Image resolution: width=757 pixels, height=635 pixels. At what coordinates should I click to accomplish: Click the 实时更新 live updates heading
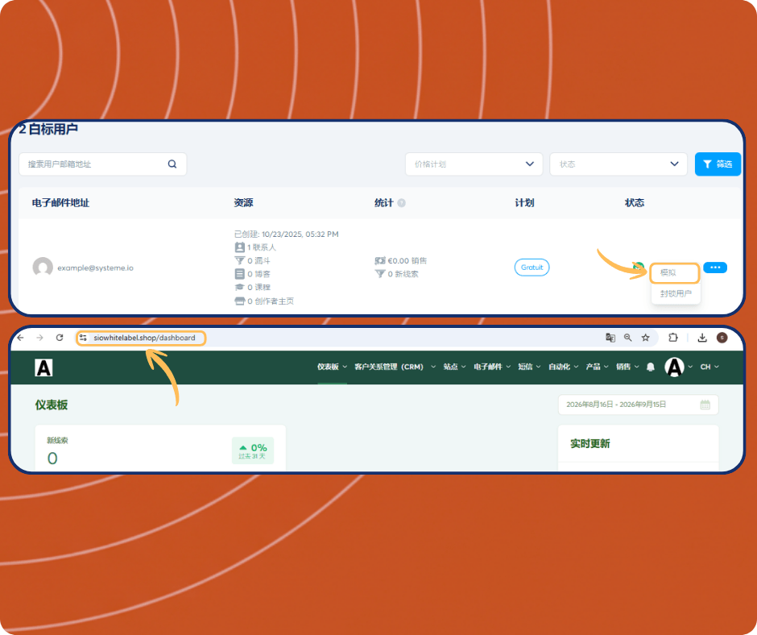pyautogui.click(x=590, y=444)
